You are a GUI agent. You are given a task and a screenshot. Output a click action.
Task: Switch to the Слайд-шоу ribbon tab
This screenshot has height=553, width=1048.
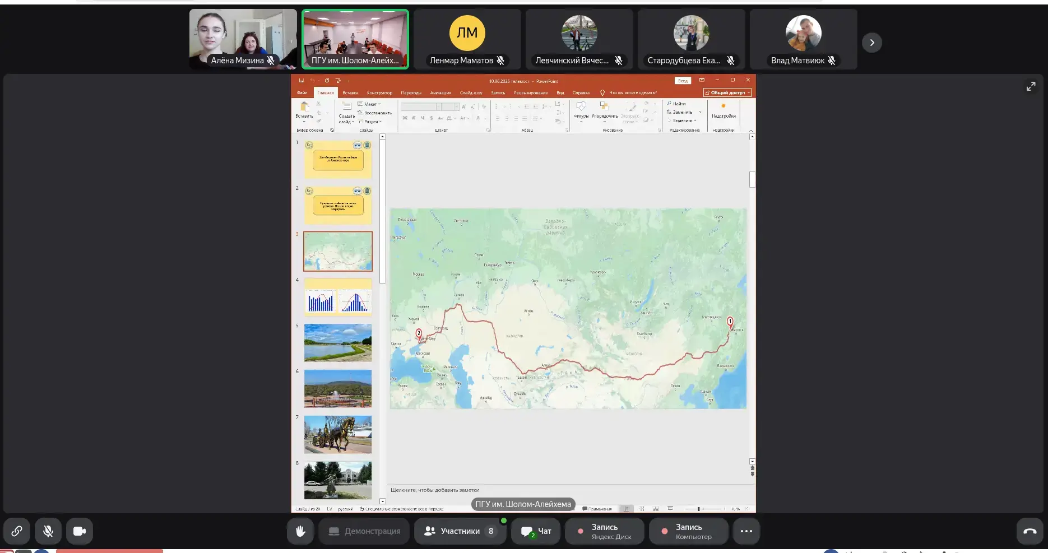(471, 93)
